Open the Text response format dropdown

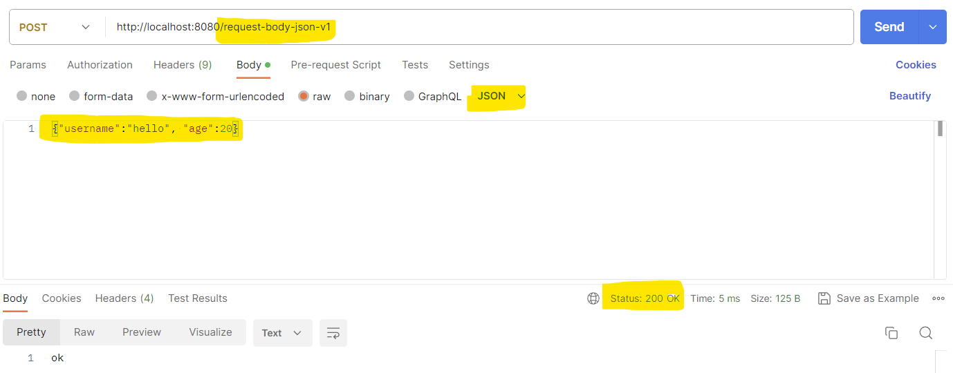(x=282, y=333)
